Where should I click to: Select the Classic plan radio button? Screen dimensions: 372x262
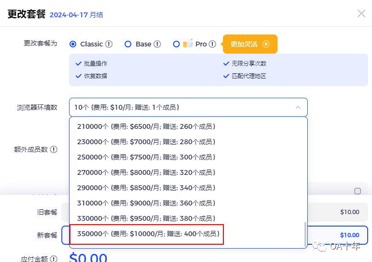73,44
